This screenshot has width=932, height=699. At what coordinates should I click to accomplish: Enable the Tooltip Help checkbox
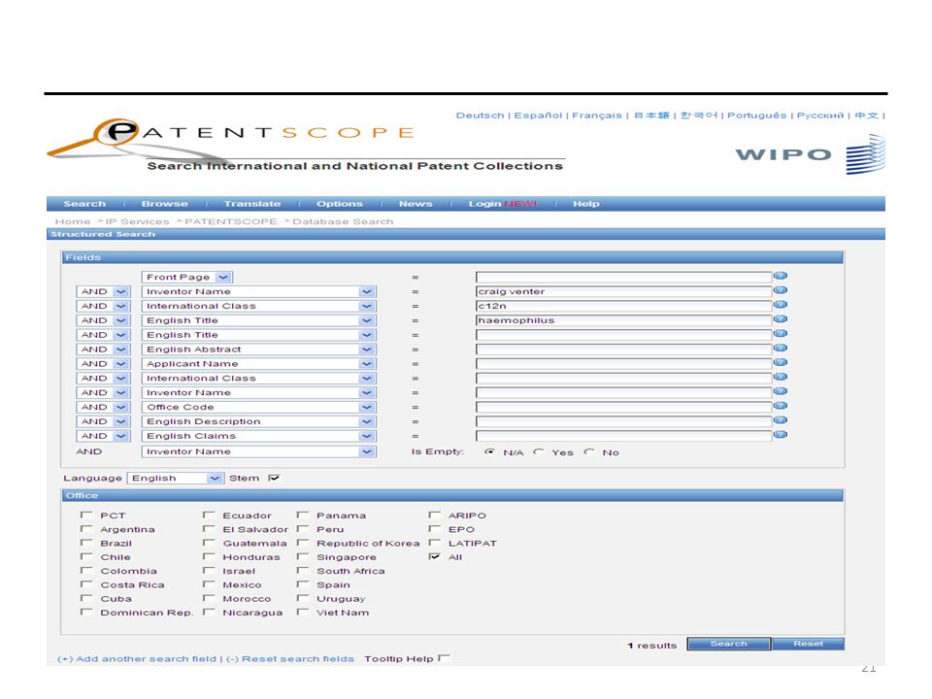[444, 658]
